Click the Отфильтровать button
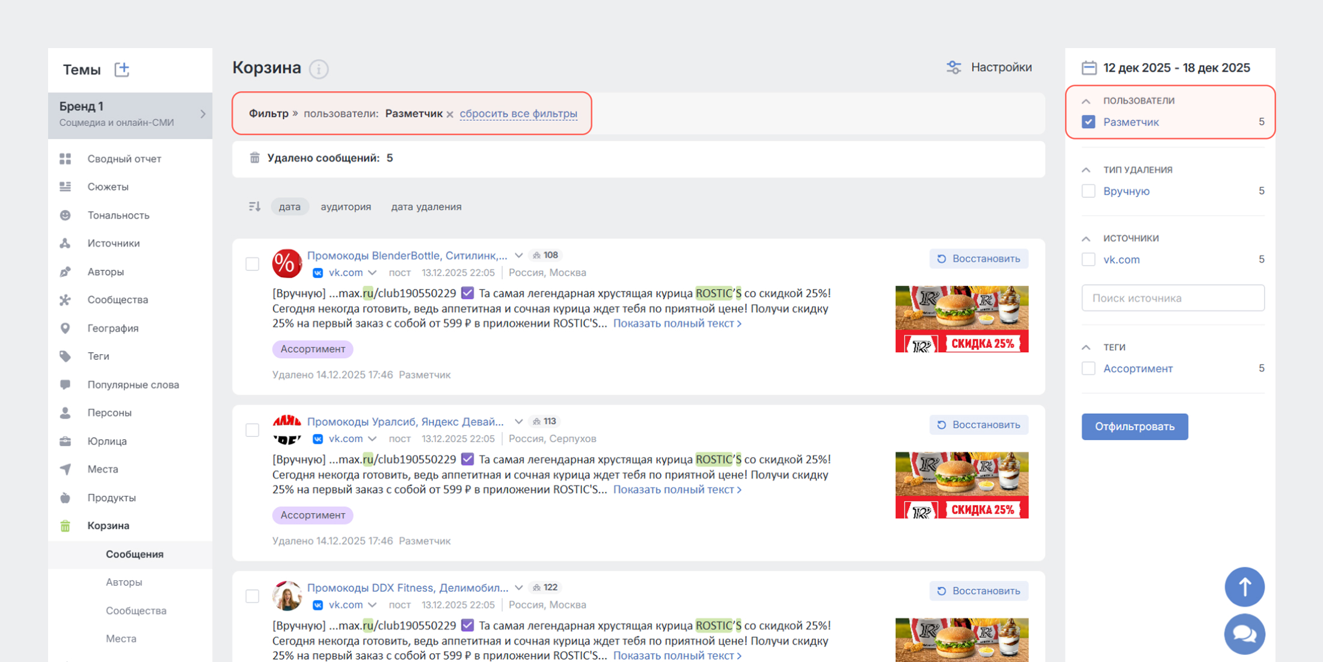This screenshot has height=662, width=1323. pyautogui.click(x=1134, y=427)
